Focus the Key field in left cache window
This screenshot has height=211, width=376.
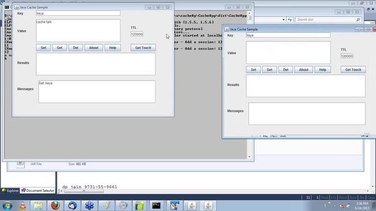point(78,13)
